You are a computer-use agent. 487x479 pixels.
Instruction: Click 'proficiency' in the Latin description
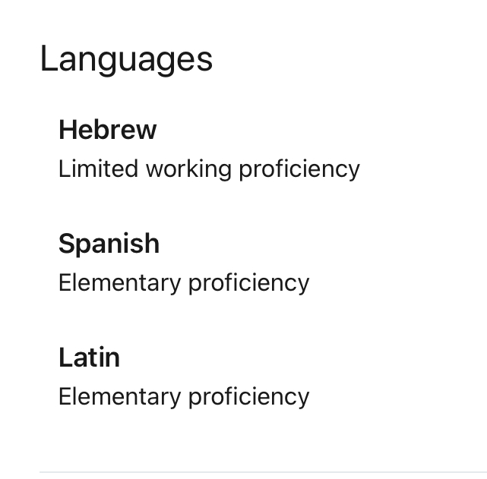coord(248,397)
